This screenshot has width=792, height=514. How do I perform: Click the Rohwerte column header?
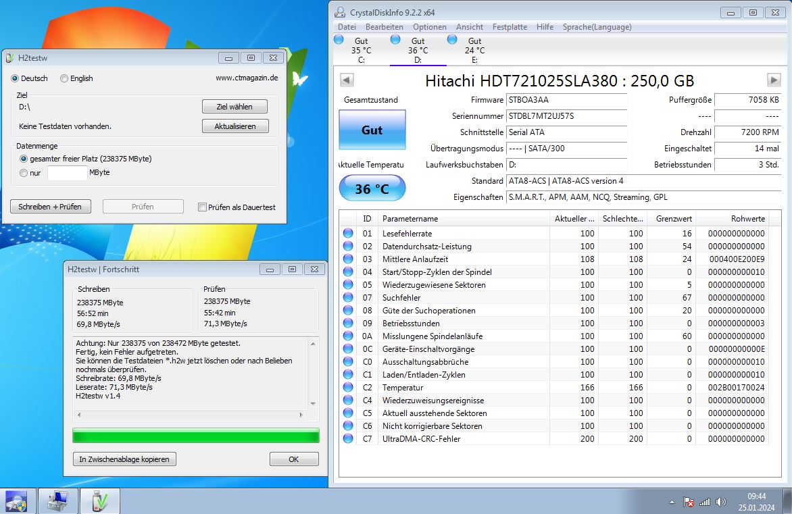click(731, 219)
